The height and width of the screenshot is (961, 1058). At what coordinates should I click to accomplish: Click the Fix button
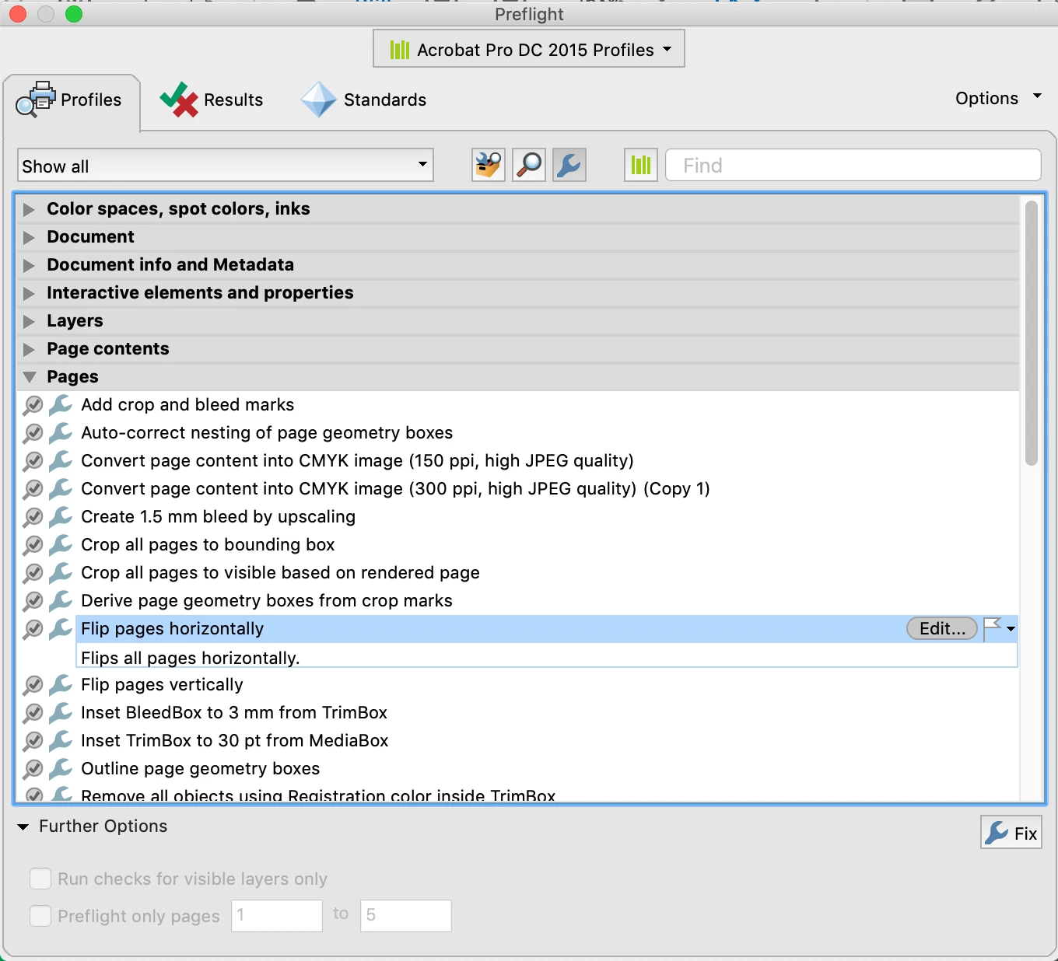(x=1011, y=833)
